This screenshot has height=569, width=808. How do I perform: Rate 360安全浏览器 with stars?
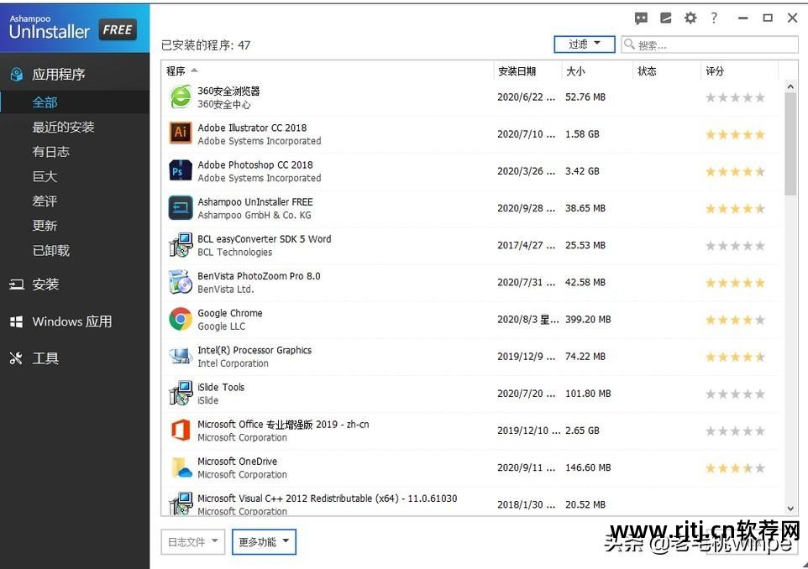click(735, 97)
